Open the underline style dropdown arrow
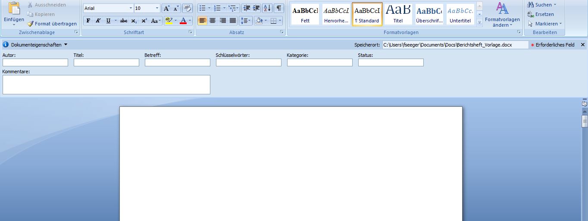This screenshot has height=221, width=588. click(115, 21)
